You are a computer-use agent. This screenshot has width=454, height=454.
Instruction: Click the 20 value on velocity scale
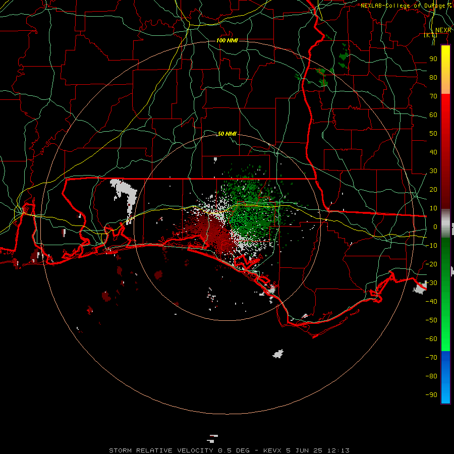coord(433,190)
